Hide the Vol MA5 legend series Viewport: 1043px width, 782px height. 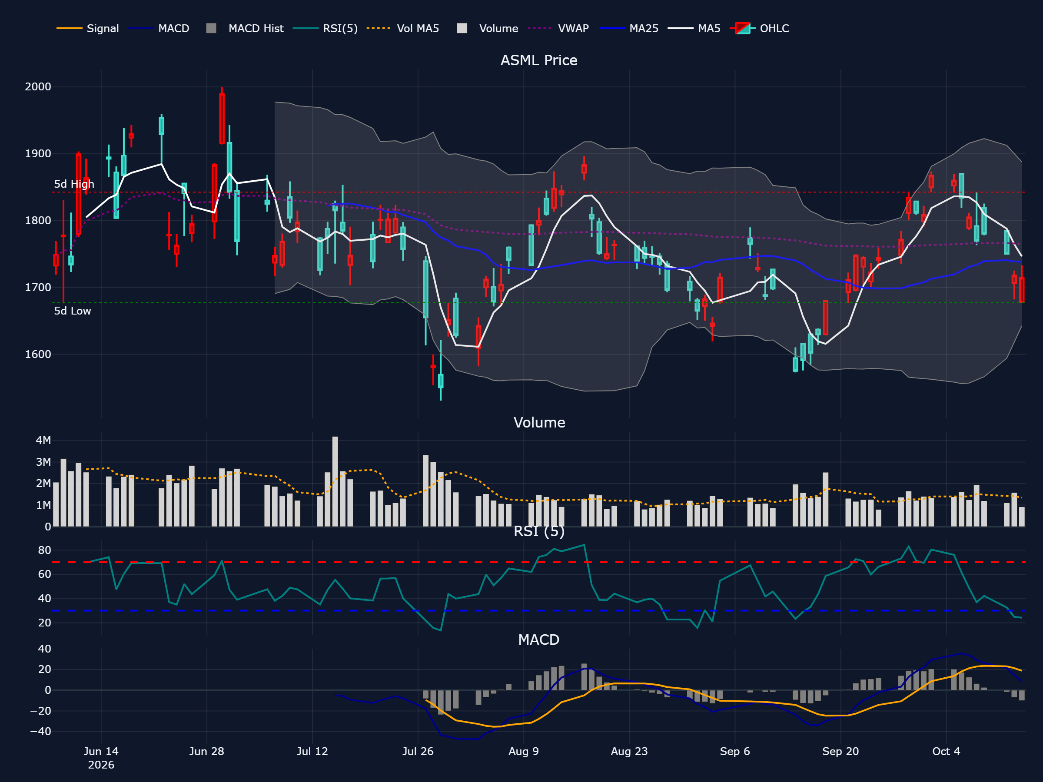403,28
